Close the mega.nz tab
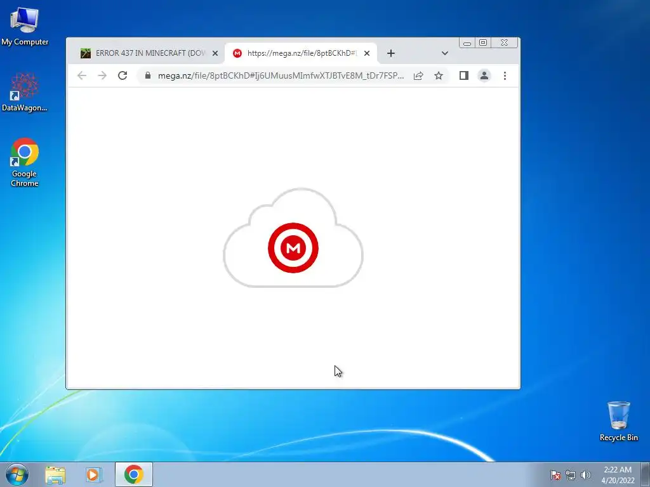 click(x=366, y=53)
